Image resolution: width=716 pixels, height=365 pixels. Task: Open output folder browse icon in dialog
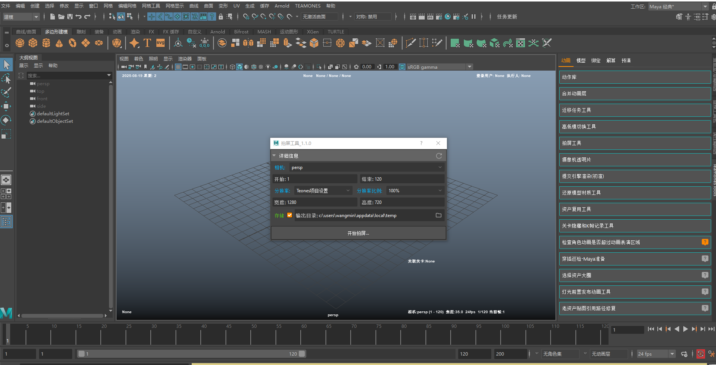[x=438, y=215]
